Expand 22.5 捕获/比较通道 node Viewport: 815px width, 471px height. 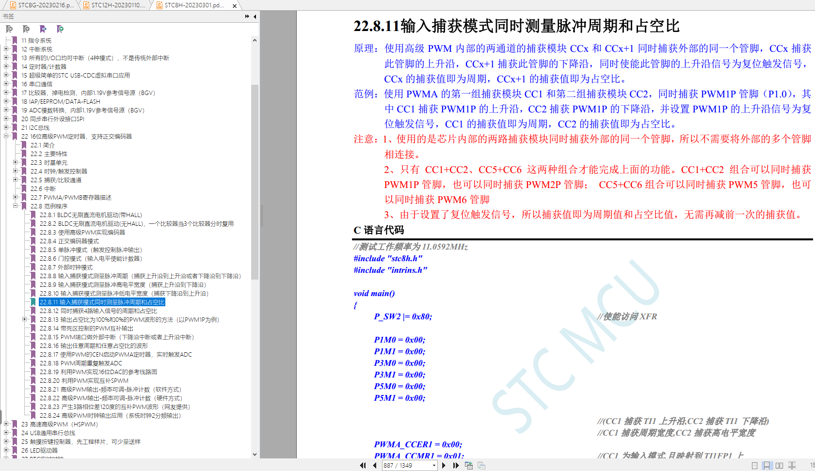tap(15, 180)
